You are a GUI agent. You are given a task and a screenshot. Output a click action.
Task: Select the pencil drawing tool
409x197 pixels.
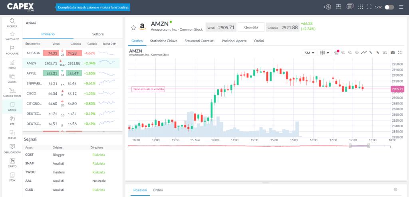[x=370, y=52]
